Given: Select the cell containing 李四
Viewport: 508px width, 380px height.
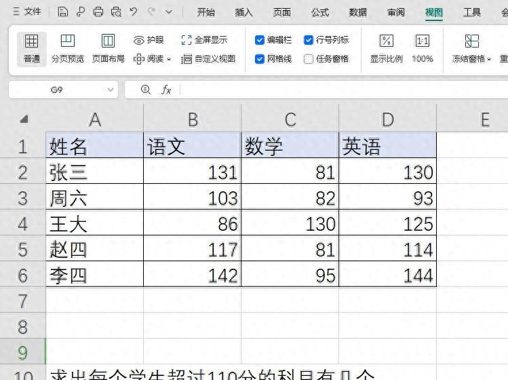Looking at the screenshot, I should point(94,274).
